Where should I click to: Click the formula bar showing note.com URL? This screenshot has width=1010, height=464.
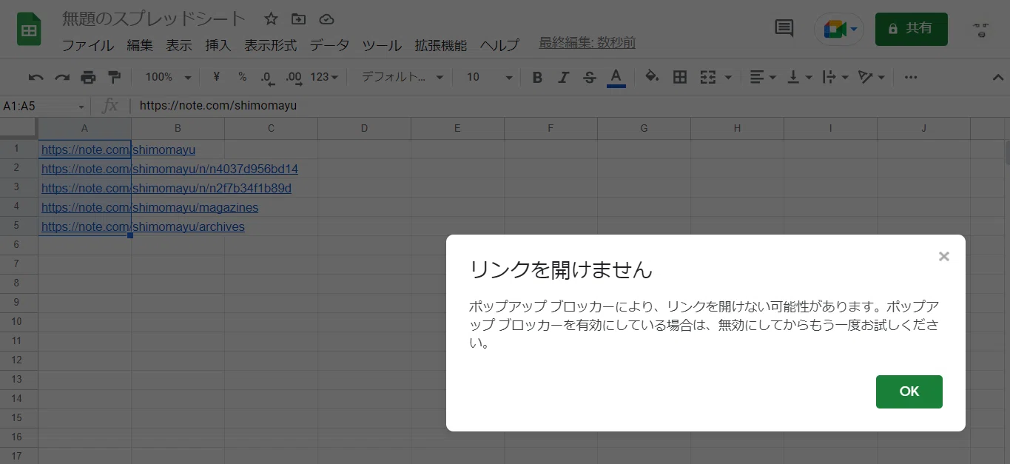pos(570,106)
